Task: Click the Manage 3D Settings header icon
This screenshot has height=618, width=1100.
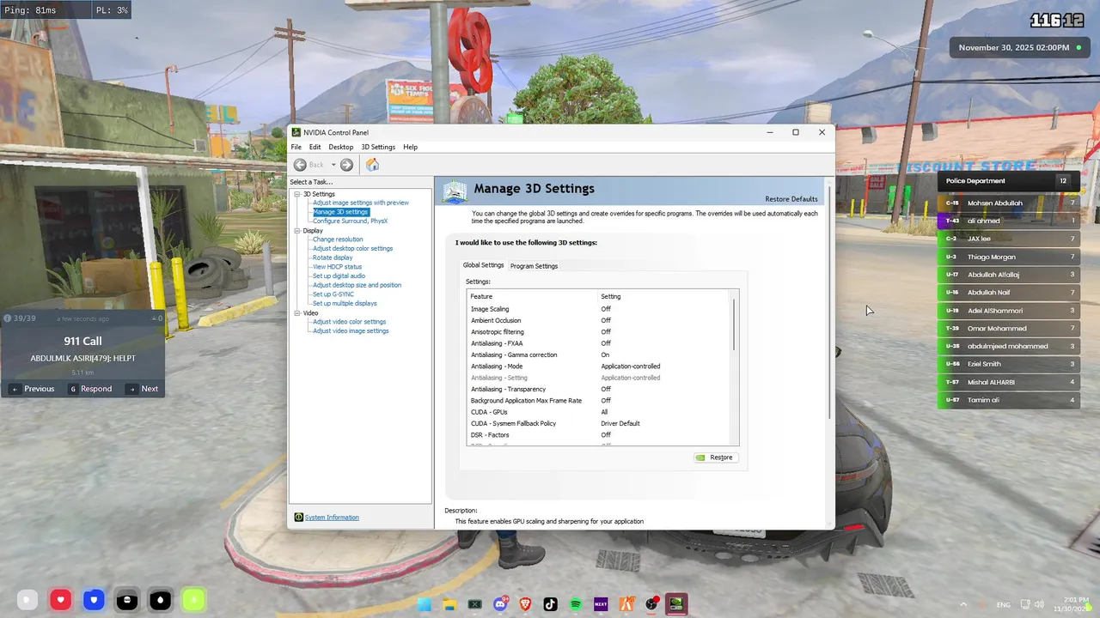Action: point(455,191)
